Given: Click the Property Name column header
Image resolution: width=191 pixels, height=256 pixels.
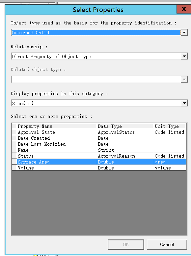Looking at the screenshot, I should coord(57,126).
